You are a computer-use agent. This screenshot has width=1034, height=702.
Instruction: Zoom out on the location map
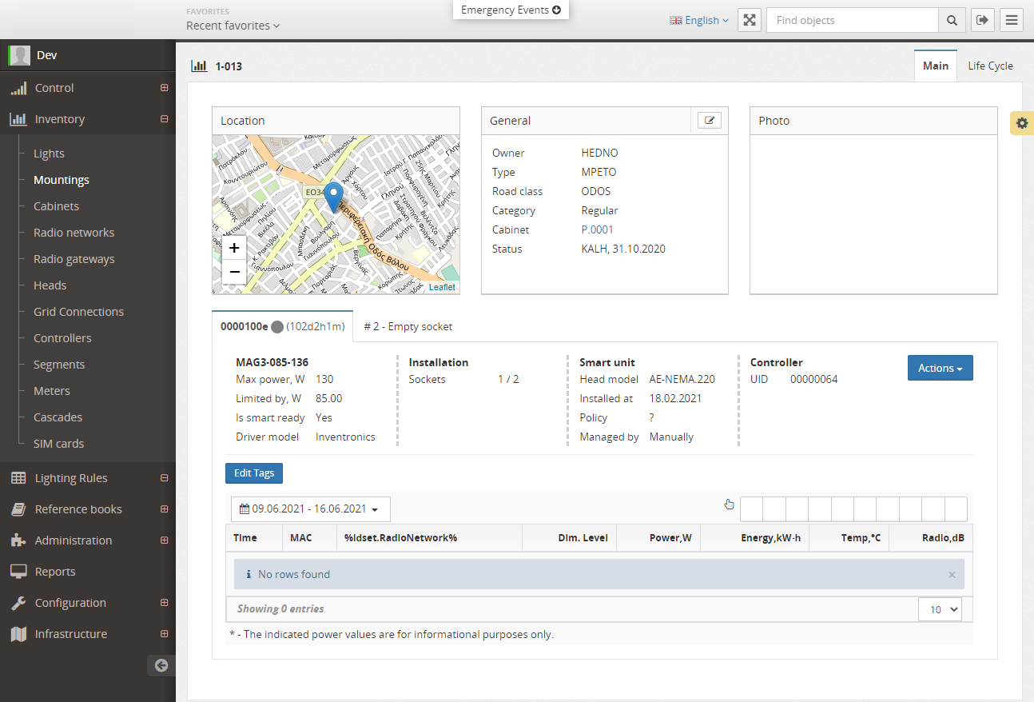(234, 272)
